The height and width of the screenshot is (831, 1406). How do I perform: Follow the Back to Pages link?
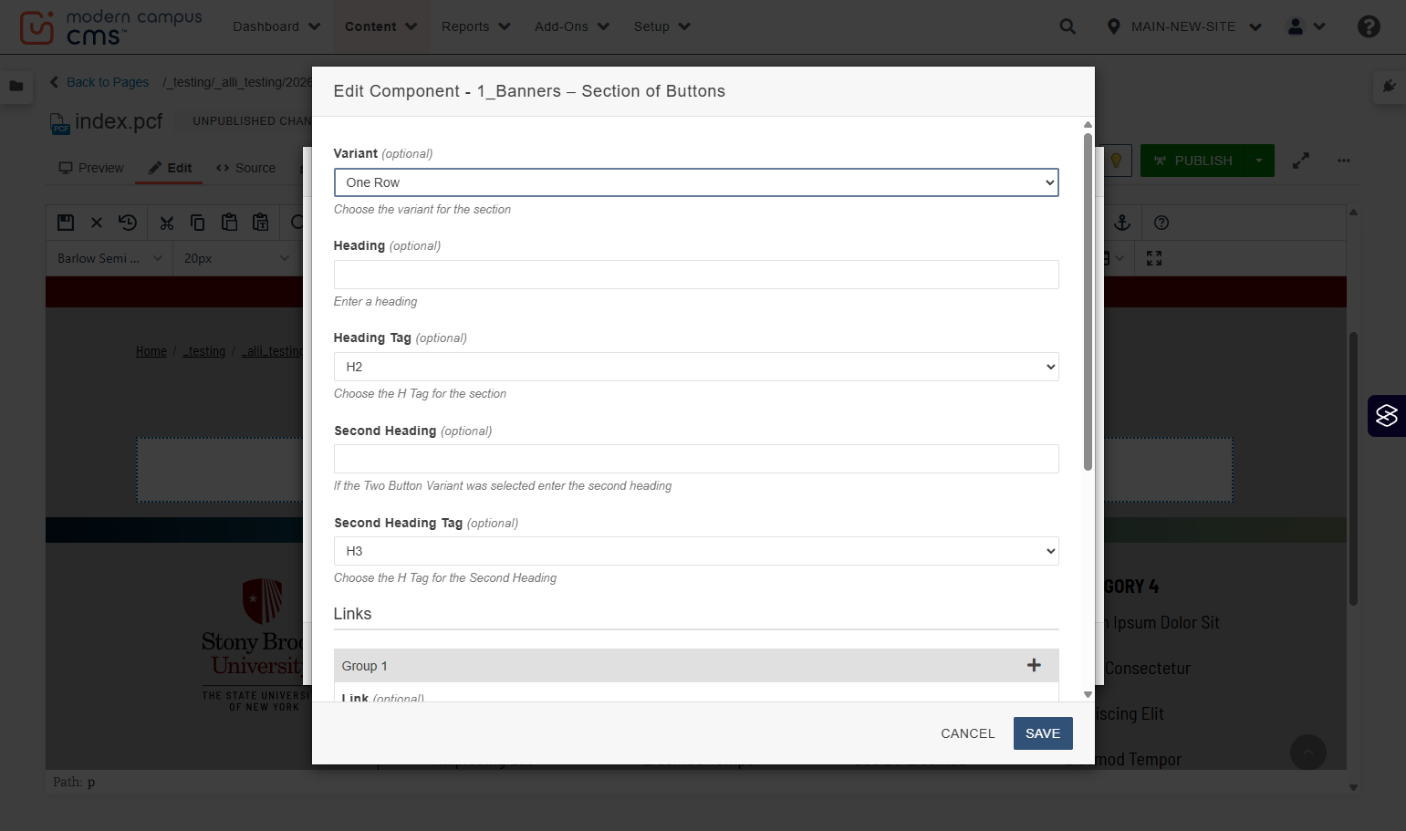click(99, 82)
